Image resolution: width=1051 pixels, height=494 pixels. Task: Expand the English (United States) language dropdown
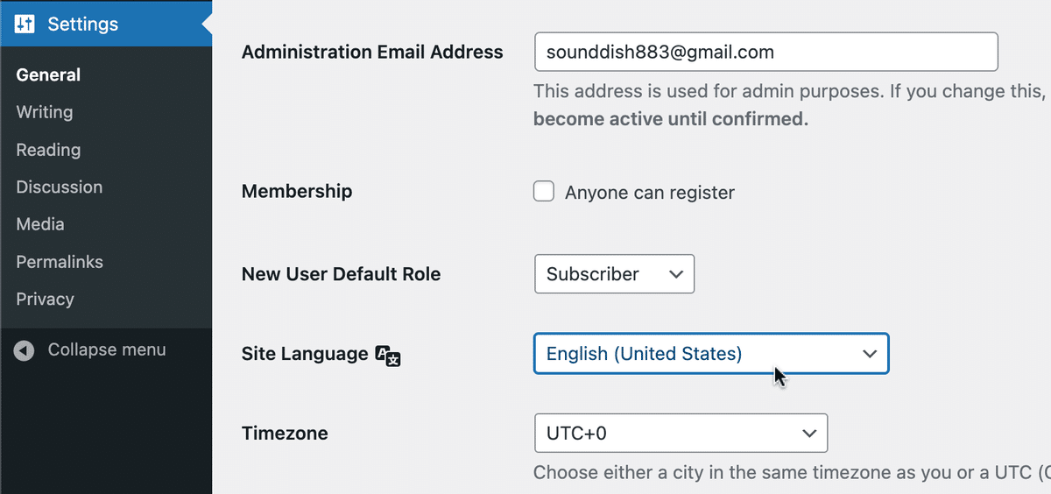(711, 354)
